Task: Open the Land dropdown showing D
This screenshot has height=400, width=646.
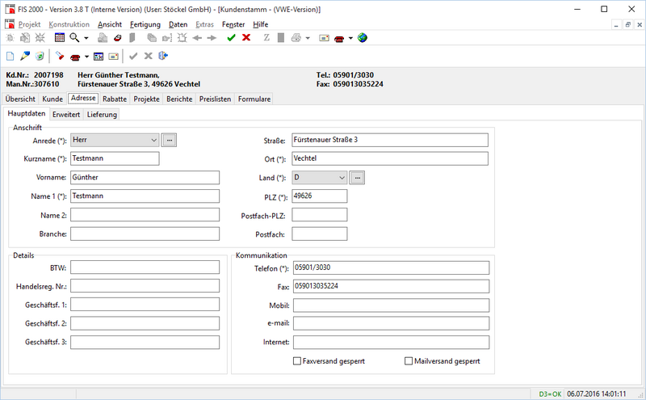Action: [x=342, y=177]
